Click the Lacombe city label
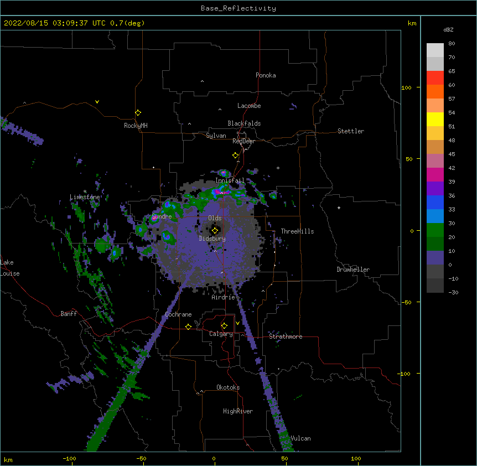This screenshot has height=466, width=477. 249,106
